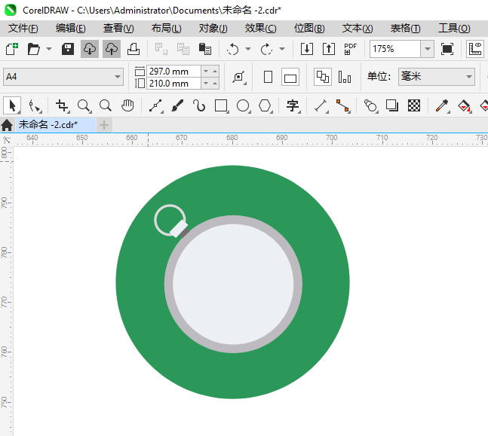Expand the A4 page size dropdown

tap(118, 77)
